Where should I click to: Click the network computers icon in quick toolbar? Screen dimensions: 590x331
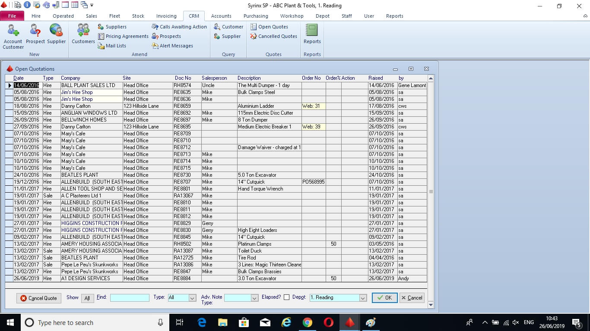click(x=56, y=5)
